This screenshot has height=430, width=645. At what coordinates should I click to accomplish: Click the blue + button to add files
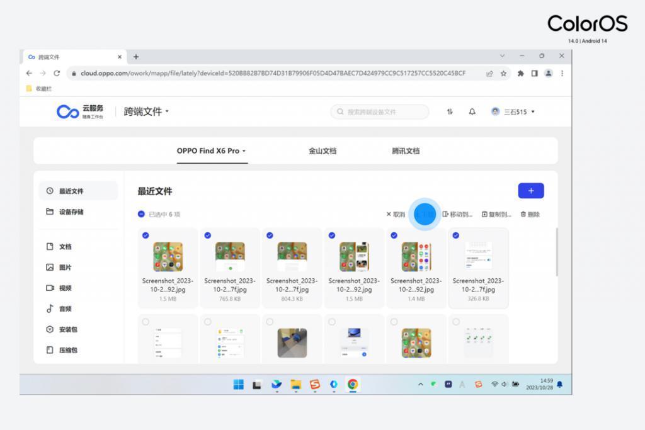point(531,191)
